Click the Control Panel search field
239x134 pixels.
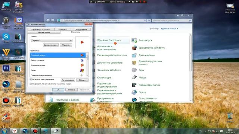(172, 20)
